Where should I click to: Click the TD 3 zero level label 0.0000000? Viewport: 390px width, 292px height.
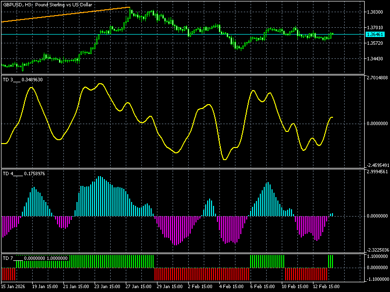point(377,124)
